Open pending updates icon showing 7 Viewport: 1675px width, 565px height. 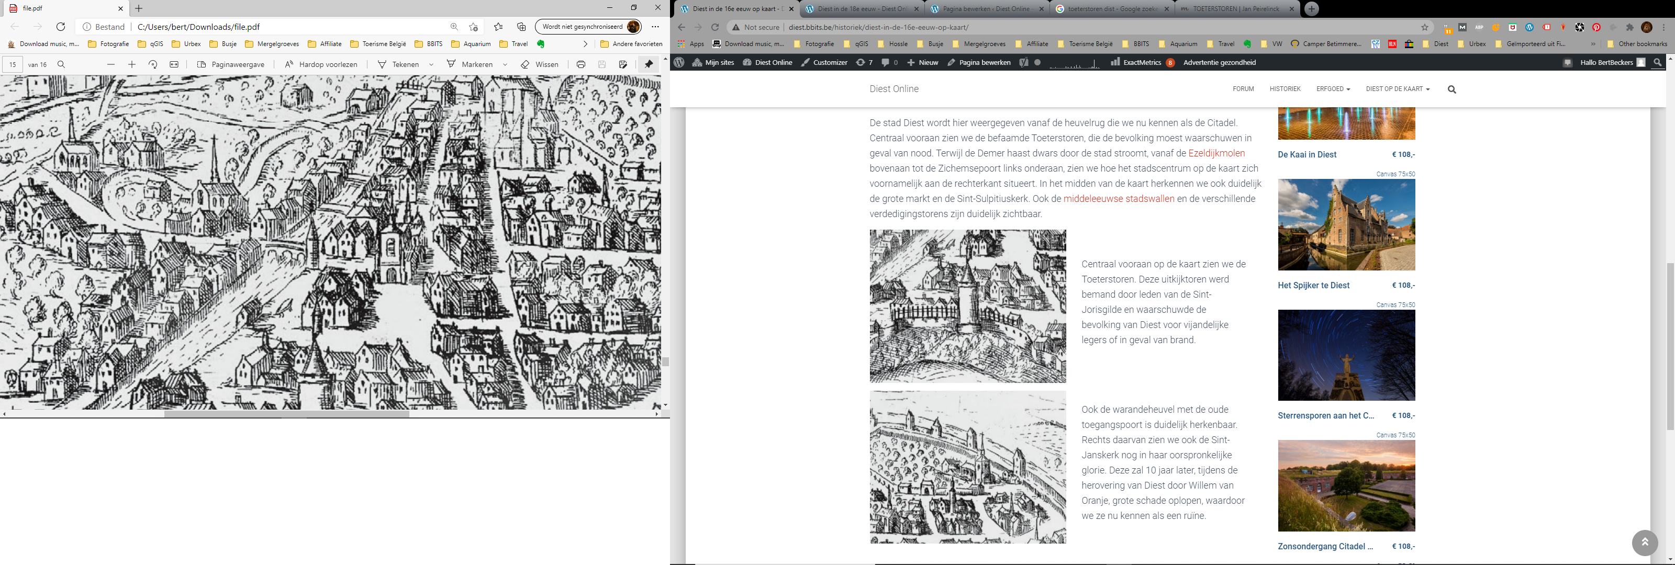(x=864, y=62)
